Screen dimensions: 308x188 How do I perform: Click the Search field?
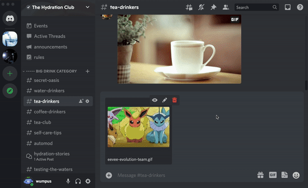click(257, 8)
